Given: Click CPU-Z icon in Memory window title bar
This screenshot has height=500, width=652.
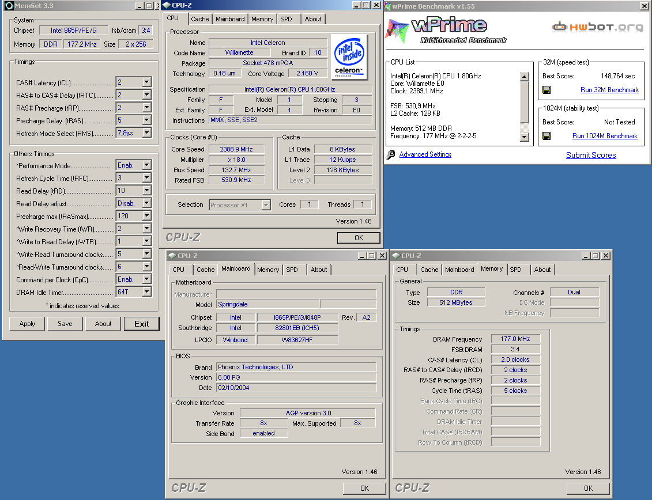Looking at the screenshot, I should pyautogui.click(x=396, y=256).
